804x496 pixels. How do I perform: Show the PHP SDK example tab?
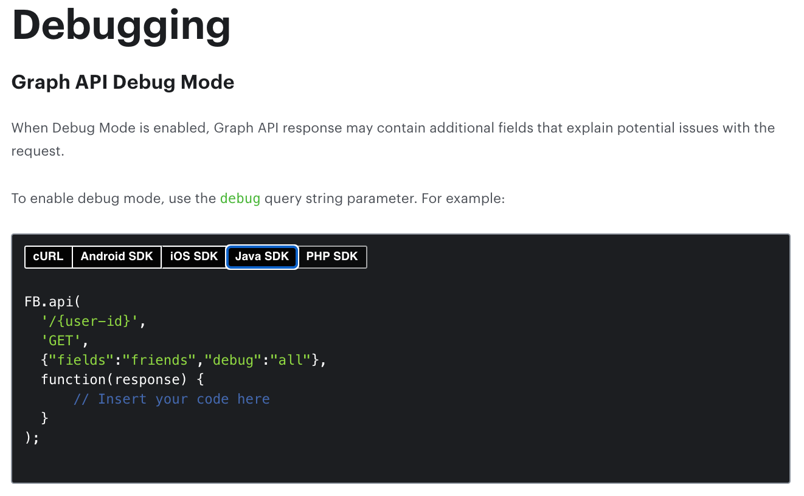click(x=332, y=257)
